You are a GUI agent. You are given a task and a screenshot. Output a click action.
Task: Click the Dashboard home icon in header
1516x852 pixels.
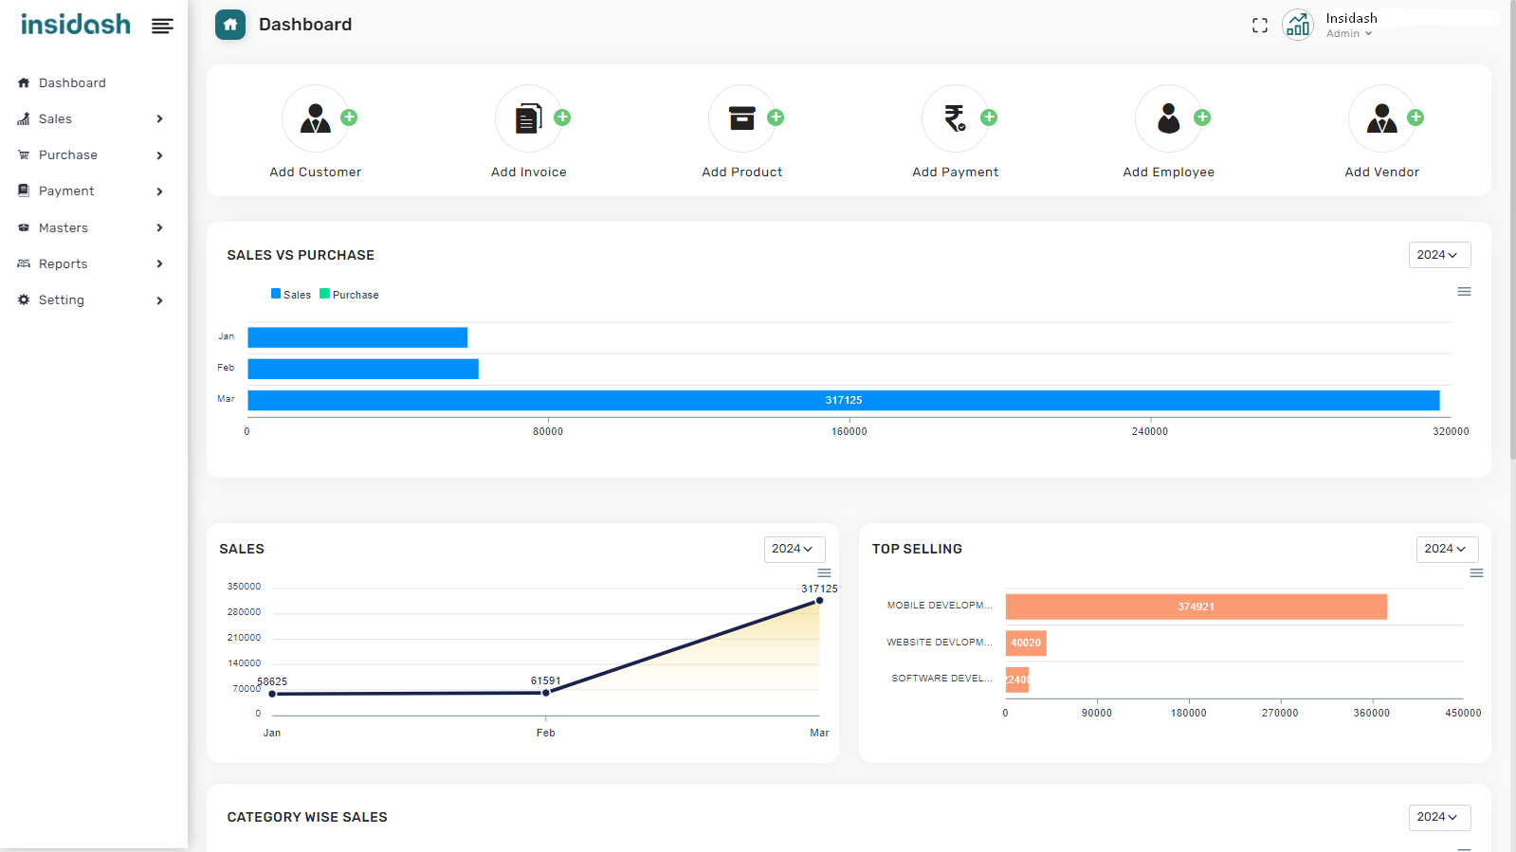230,25
